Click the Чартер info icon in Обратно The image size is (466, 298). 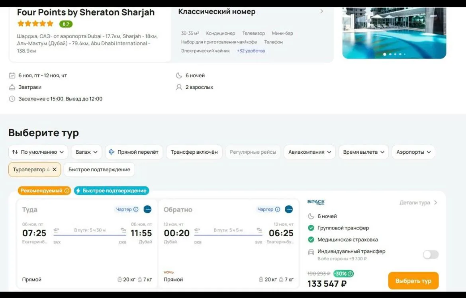(x=277, y=210)
